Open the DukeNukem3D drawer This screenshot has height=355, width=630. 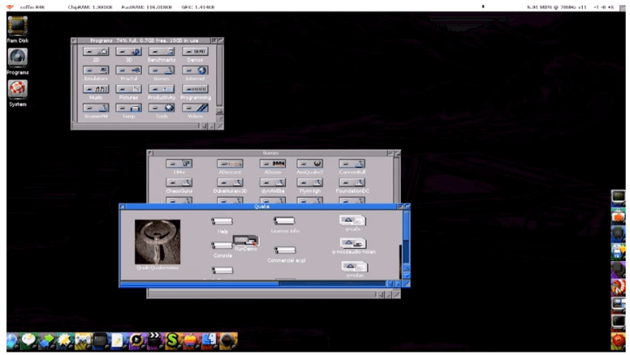click(x=230, y=183)
